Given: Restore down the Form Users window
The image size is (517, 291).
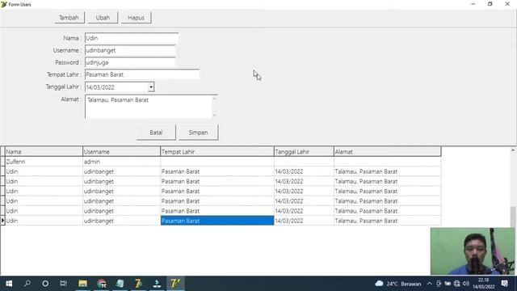Looking at the screenshot, I should click(490, 4).
